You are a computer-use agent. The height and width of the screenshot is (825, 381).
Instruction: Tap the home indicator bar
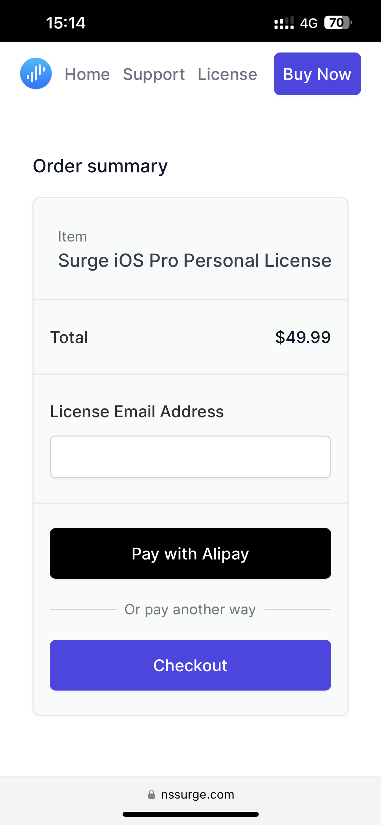click(190, 814)
